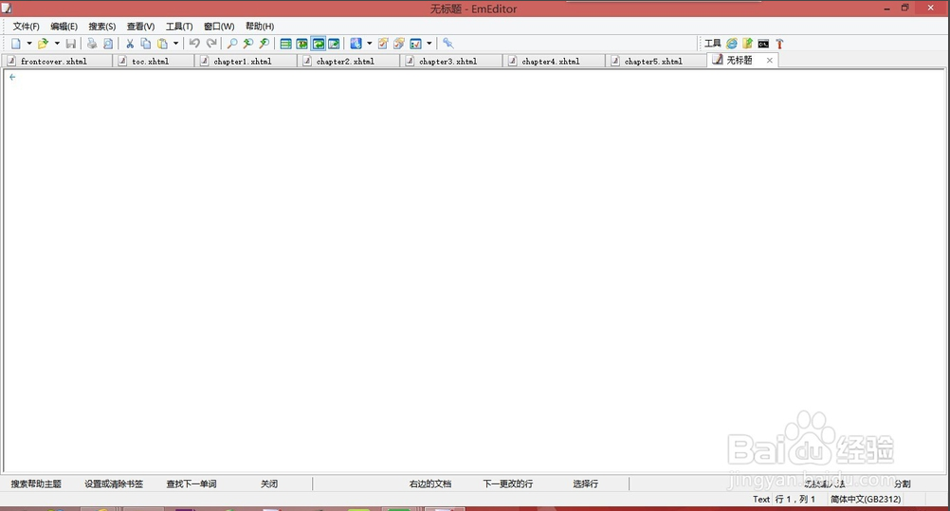Viewport: 950px width, 511px height.
Task: Open the 编辑(E) menu
Action: pos(64,27)
